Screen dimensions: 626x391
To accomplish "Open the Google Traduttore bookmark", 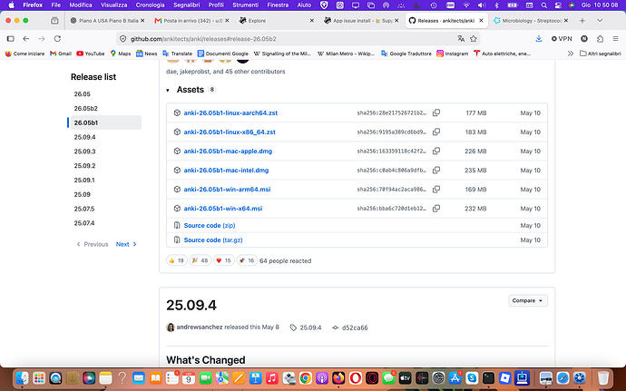I will click(x=406, y=54).
